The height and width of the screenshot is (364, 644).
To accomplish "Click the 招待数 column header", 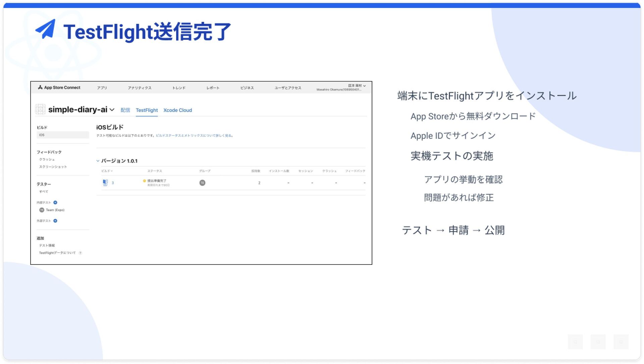I will 256,171.
